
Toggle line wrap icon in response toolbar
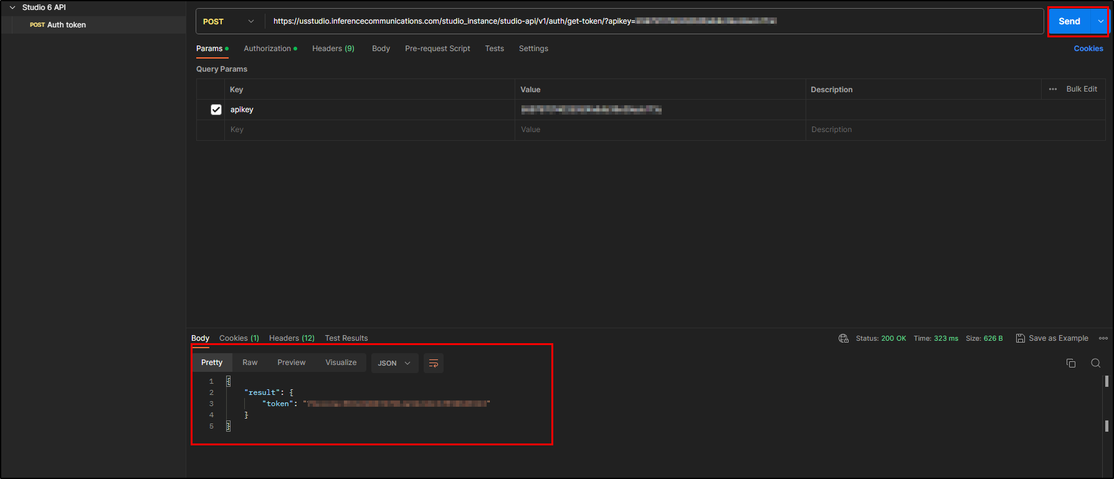[434, 363]
